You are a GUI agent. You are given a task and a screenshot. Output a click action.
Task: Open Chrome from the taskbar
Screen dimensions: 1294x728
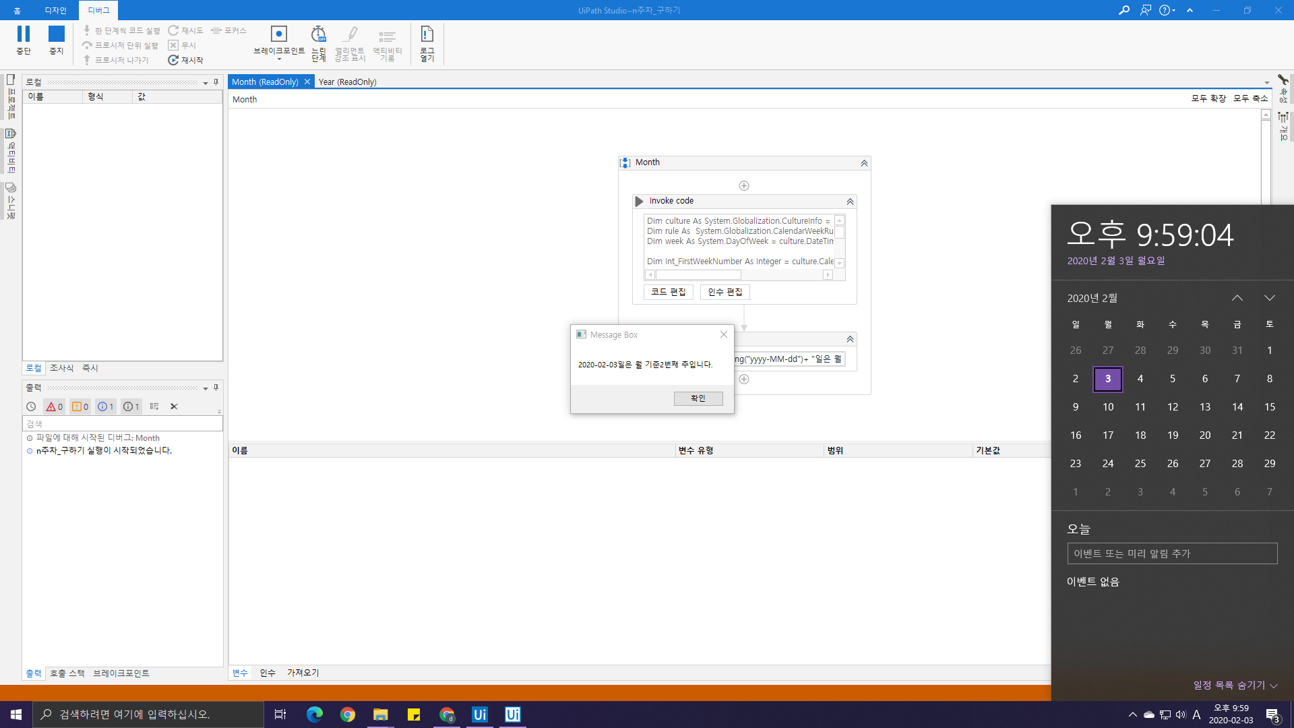point(347,715)
